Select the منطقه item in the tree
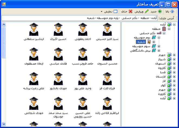This screenshot has height=128, width=179. tap(156, 29)
